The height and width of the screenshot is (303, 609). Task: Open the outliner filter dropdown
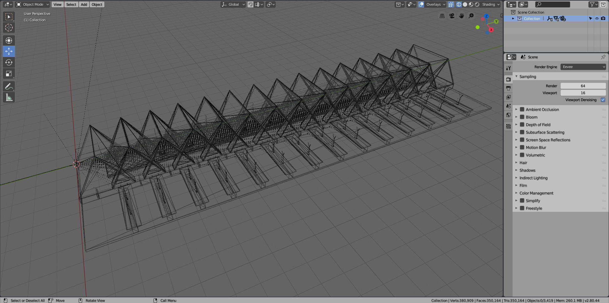(x=593, y=4)
